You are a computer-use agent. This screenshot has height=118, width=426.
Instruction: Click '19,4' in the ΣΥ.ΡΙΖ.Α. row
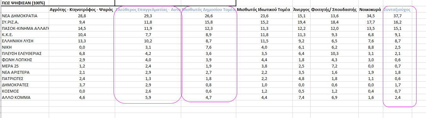coord(301,22)
